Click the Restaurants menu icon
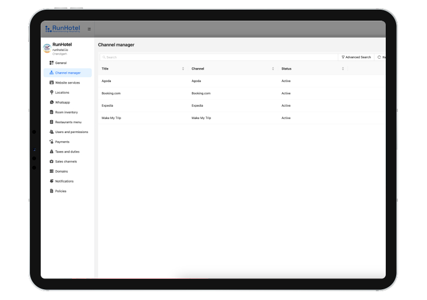 point(52,122)
